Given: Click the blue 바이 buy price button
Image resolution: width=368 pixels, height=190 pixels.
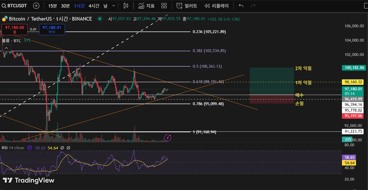Looking at the screenshot, I should [52, 29].
